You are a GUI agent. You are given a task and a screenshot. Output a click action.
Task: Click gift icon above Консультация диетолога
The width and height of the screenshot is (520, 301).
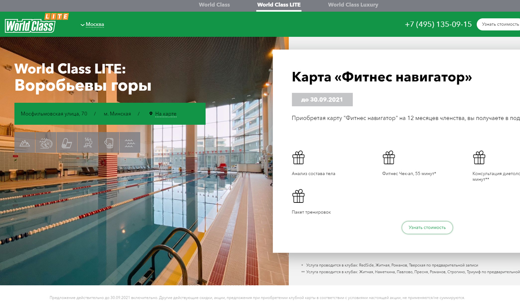479,158
